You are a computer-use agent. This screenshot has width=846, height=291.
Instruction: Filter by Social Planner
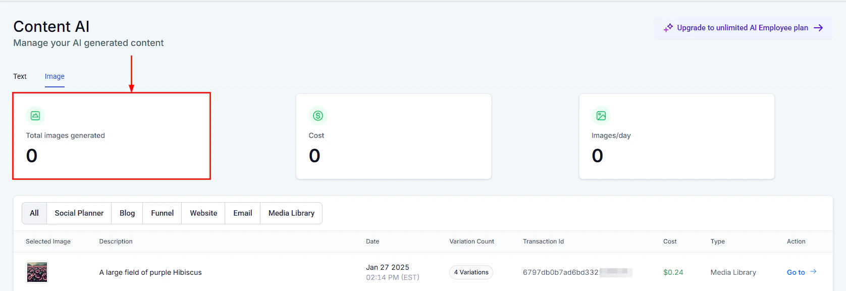tap(79, 213)
